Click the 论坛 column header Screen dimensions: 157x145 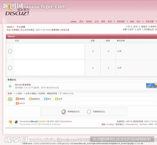click(17, 41)
